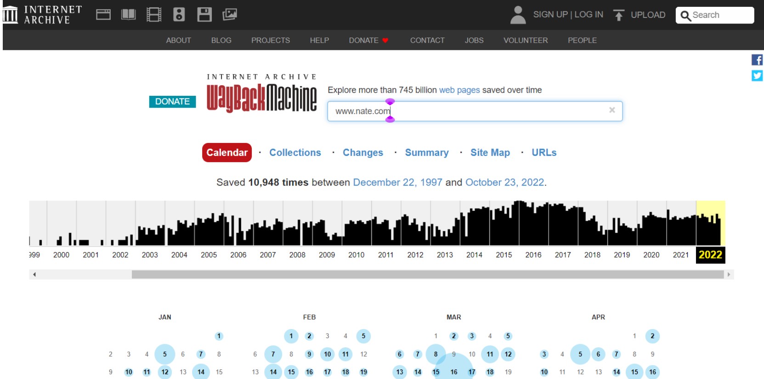Open the March 11 snapshot
The width and height of the screenshot is (764, 379).
490,354
